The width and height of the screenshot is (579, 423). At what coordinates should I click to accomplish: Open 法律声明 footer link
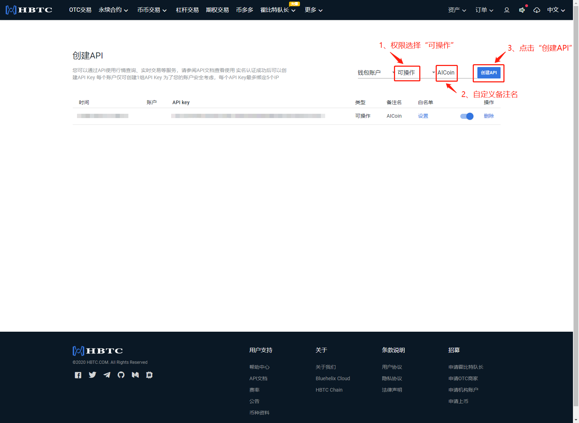click(x=392, y=390)
